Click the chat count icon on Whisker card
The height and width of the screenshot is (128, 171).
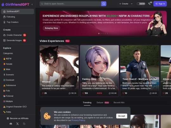(70, 93)
